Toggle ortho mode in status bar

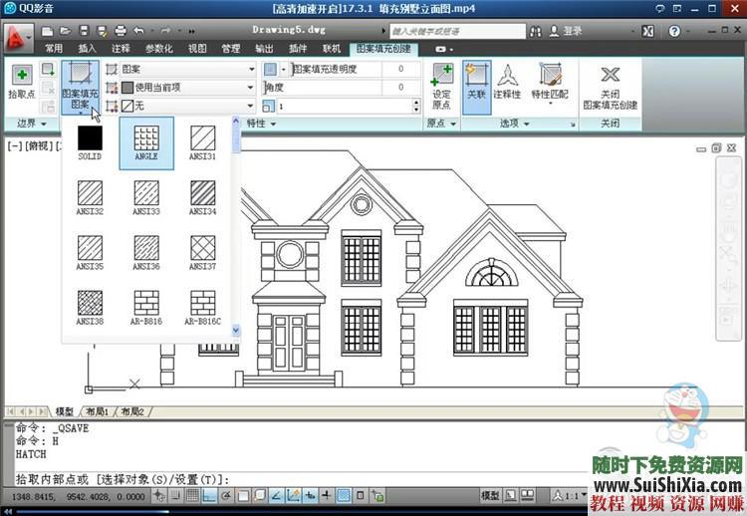(209, 496)
